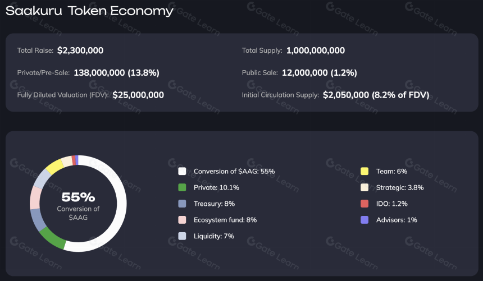This screenshot has width=483, height=281.
Task: Click the "Total Raise:" label
Action: tap(35, 50)
